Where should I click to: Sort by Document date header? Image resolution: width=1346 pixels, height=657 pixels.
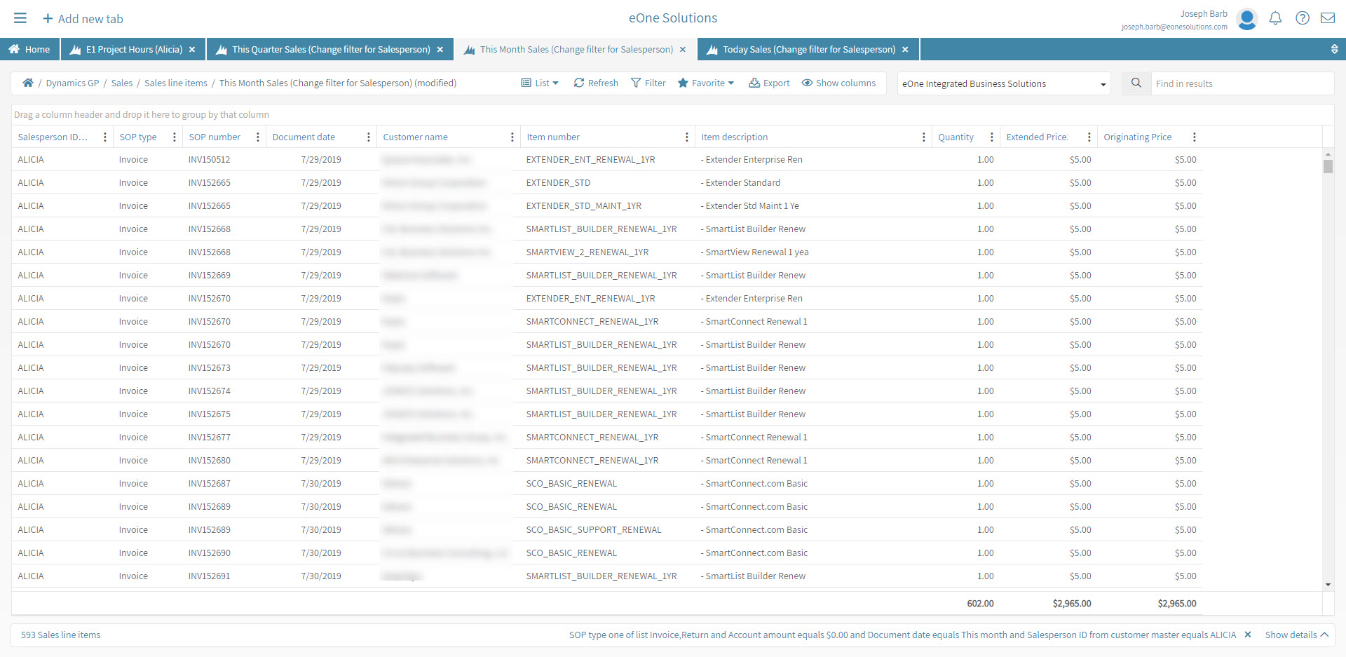click(304, 137)
